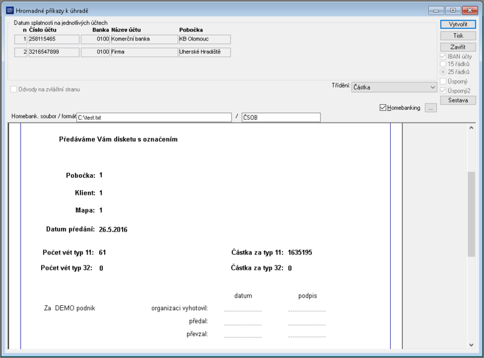Click 'Název účtu' column header

[x=126, y=30]
